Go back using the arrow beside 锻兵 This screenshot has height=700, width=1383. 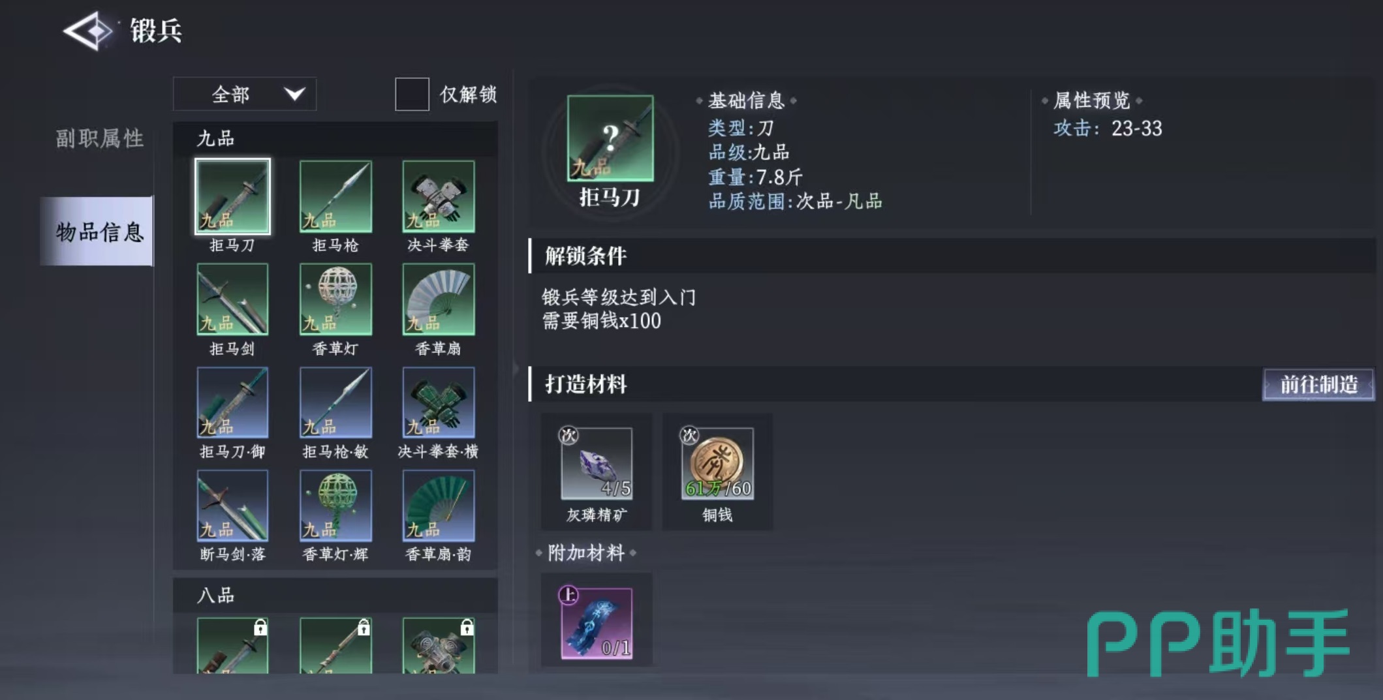pyautogui.click(x=89, y=31)
